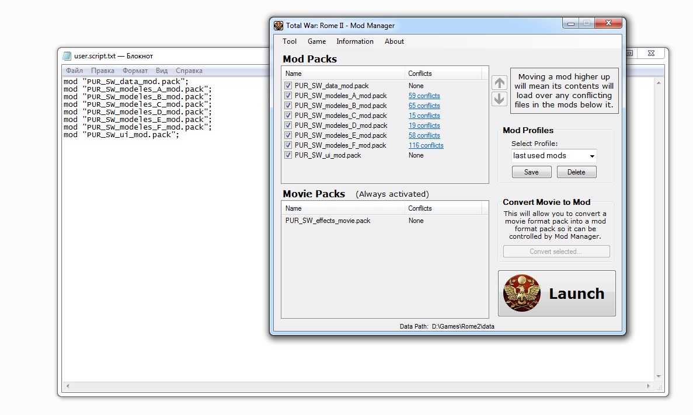Click the Notepad horizontal scrollbar right arrow
The image size is (693, 415).
click(650, 386)
